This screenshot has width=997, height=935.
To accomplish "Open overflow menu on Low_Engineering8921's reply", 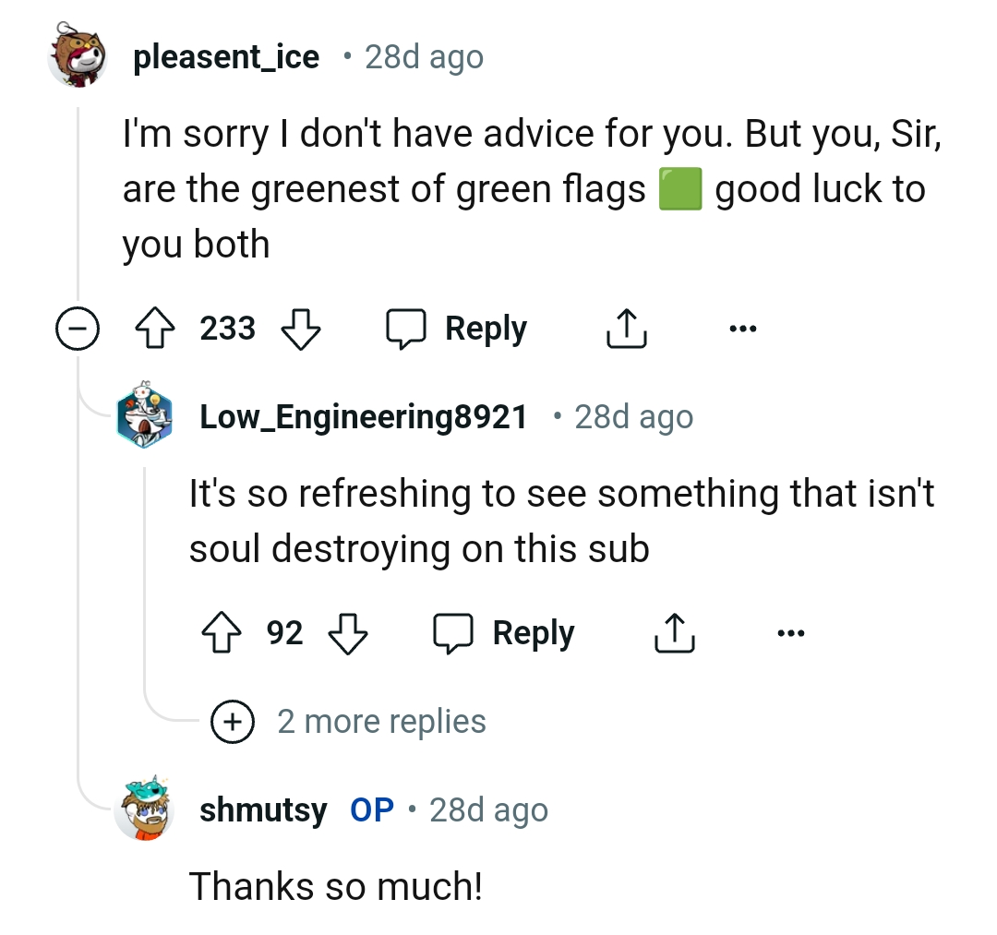I will [x=791, y=633].
